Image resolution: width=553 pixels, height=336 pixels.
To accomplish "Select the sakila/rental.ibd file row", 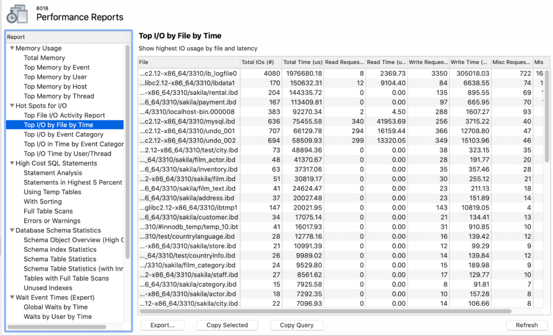I will tap(188, 93).
